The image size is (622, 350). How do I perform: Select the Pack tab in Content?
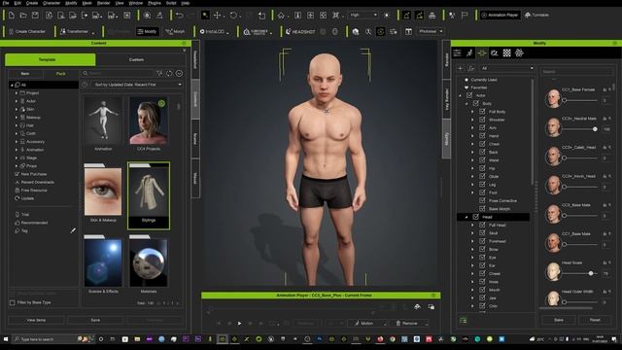(60, 74)
